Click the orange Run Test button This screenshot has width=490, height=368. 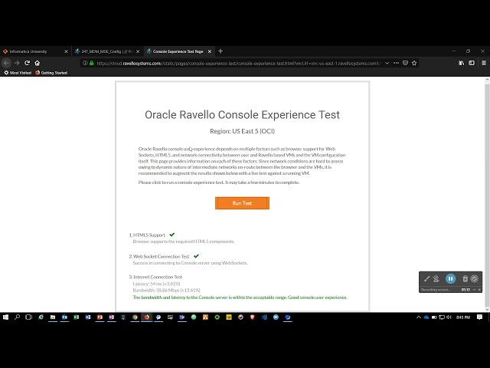click(x=242, y=203)
